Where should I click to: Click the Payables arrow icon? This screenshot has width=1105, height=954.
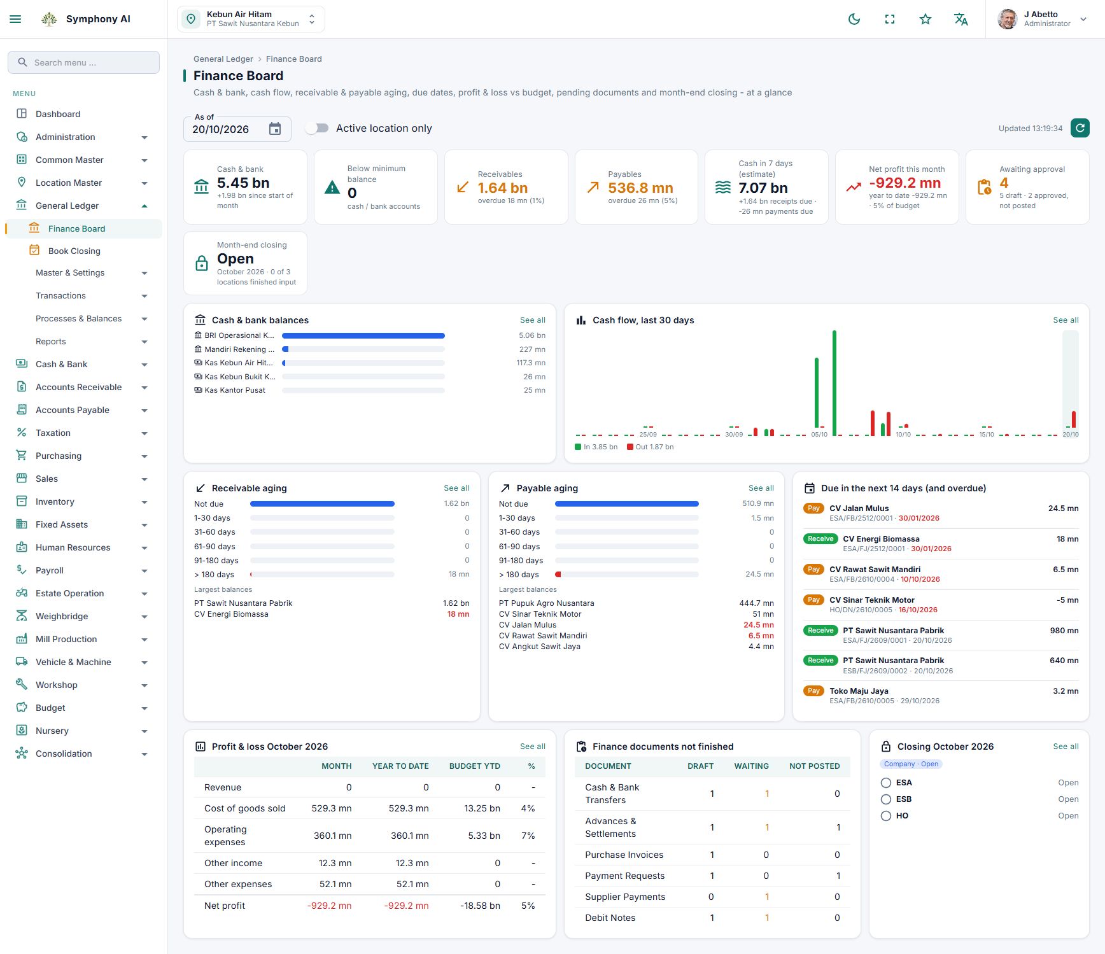pos(593,187)
